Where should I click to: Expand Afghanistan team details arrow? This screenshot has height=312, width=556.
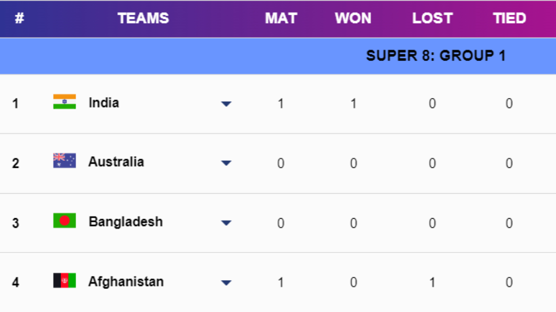(226, 283)
